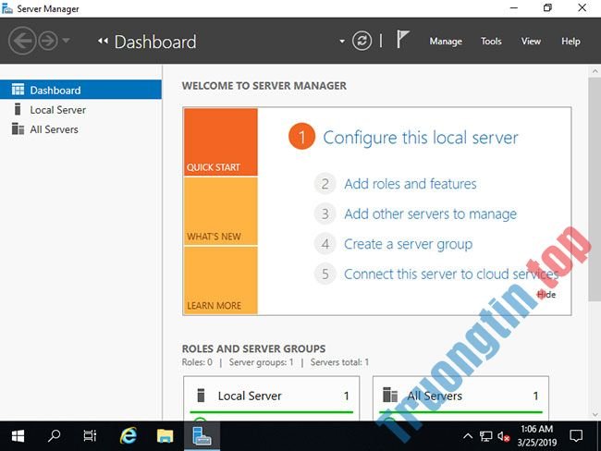Screen dimensions: 601x451
Task: Click the muted volume tray icon
Action: [x=503, y=436]
